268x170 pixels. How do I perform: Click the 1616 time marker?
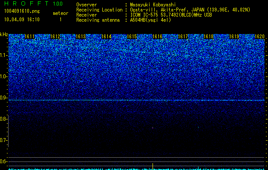(157, 37)
